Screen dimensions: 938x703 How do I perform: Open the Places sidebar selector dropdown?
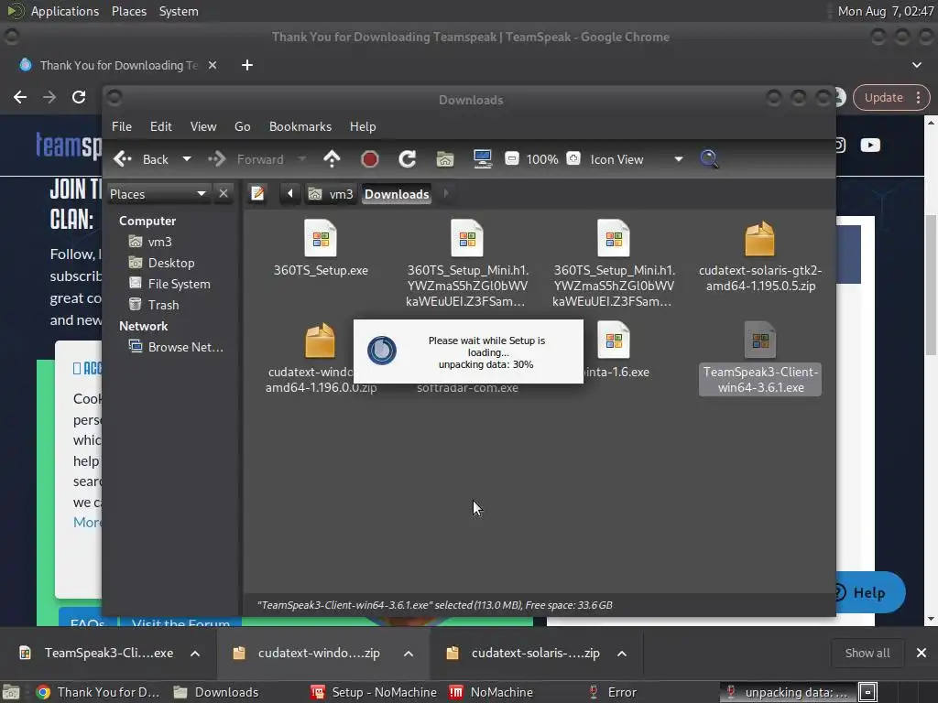tap(158, 194)
